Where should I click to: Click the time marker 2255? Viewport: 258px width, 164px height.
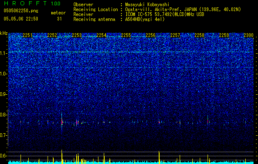pyautogui.click(x=126, y=35)
